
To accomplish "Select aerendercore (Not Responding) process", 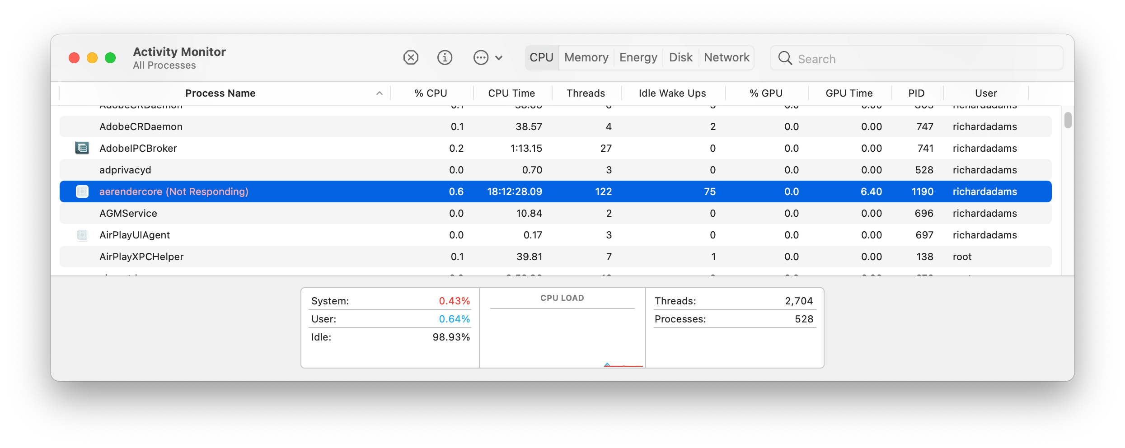I will pyautogui.click(x=556, y=191).
